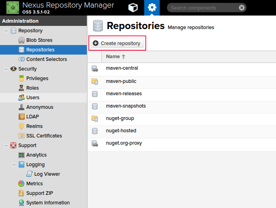This screenshot has width=276, height=208.
Task: Click the maven-central proxy repository icon
Action: pyautogui.click(x=95, y=69)
